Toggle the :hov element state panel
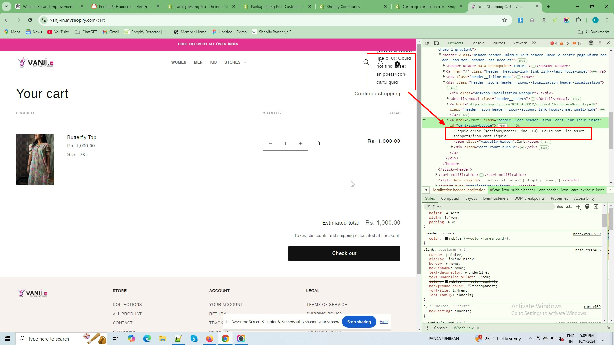The image size is (614, 345). coord(560,207)
